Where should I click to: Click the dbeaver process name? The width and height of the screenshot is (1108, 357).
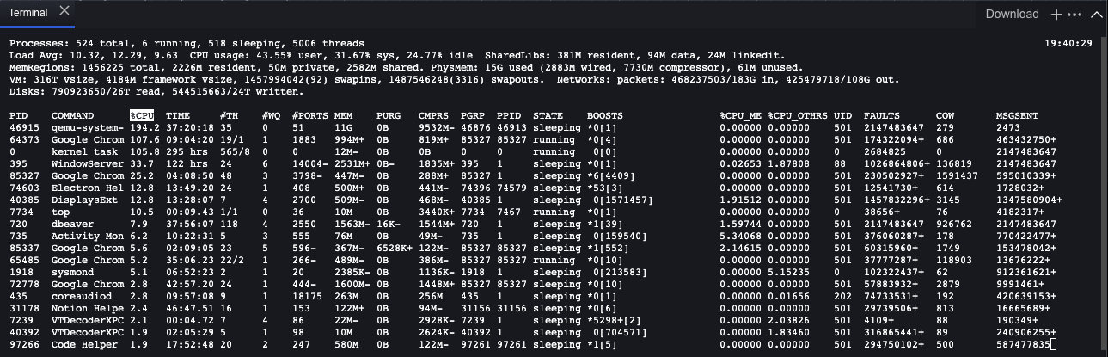pos(70,224)
